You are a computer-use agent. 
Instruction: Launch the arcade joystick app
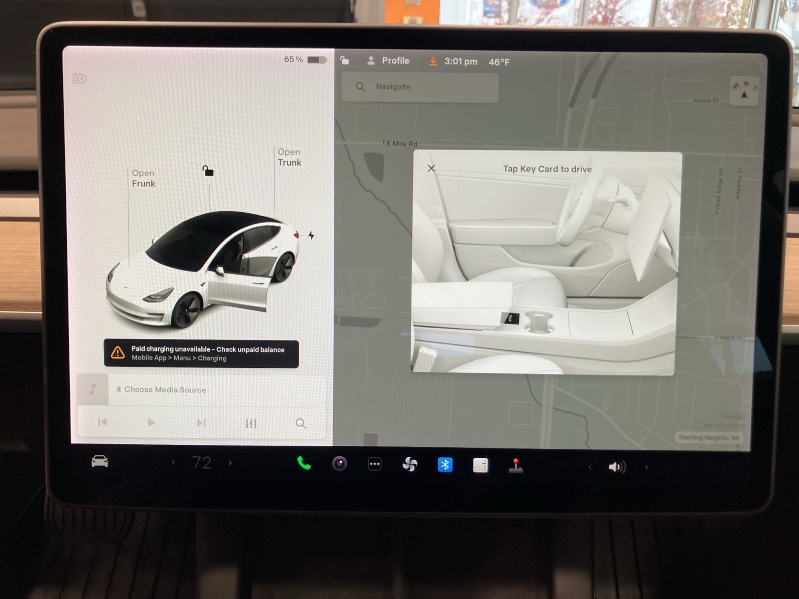pos(515,466)
